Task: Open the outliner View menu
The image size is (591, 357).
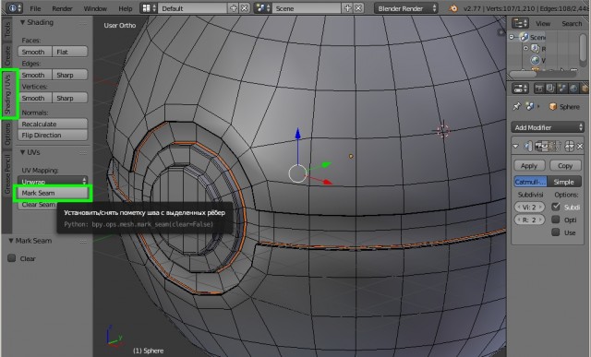Action: (x=543, y=24)
